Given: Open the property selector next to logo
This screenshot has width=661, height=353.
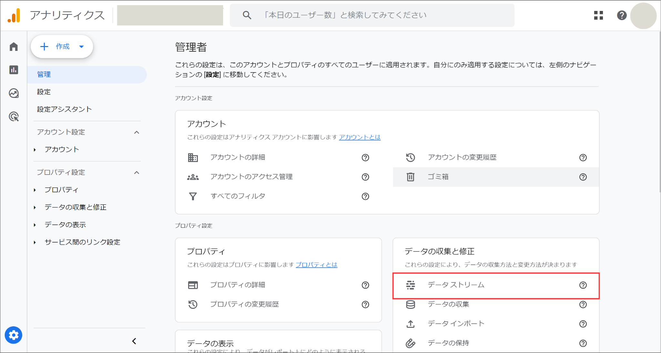Looking at the screenshot, I should pos(170,15).
